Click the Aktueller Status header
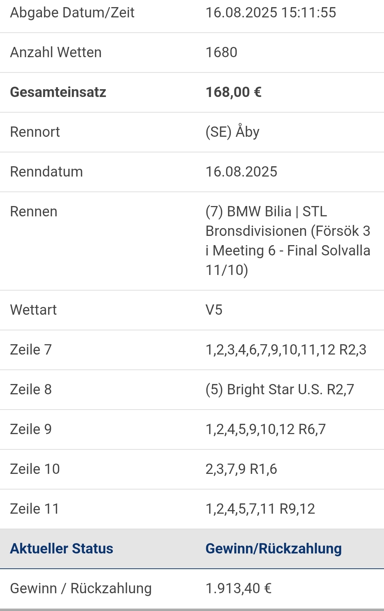The image size is (384, 611). coord(62,549)
